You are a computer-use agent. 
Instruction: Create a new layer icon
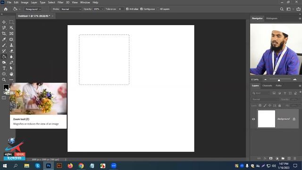289,158
